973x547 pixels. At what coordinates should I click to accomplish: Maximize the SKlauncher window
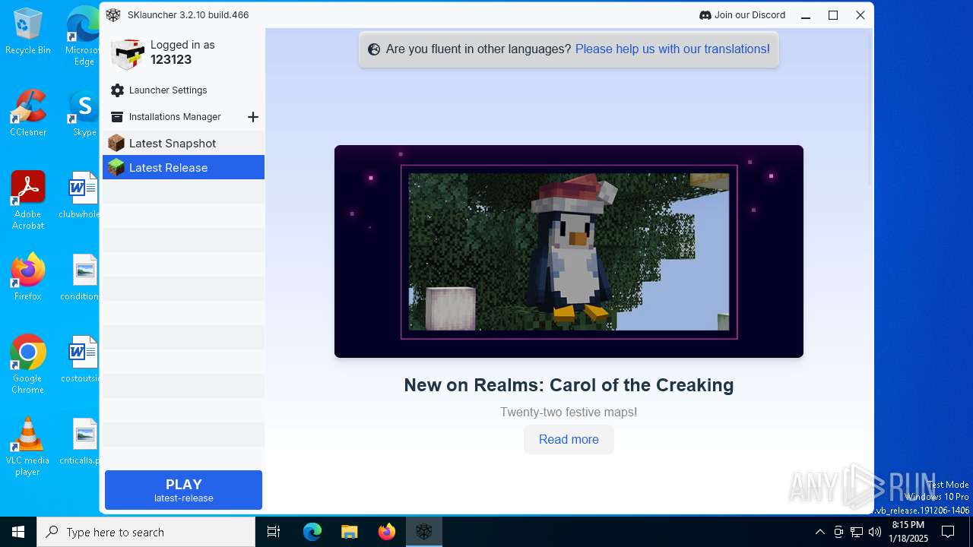point(833,15)
